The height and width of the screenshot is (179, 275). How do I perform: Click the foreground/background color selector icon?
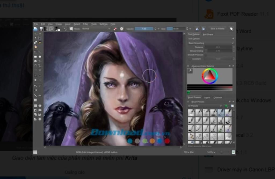pos(57,29)
